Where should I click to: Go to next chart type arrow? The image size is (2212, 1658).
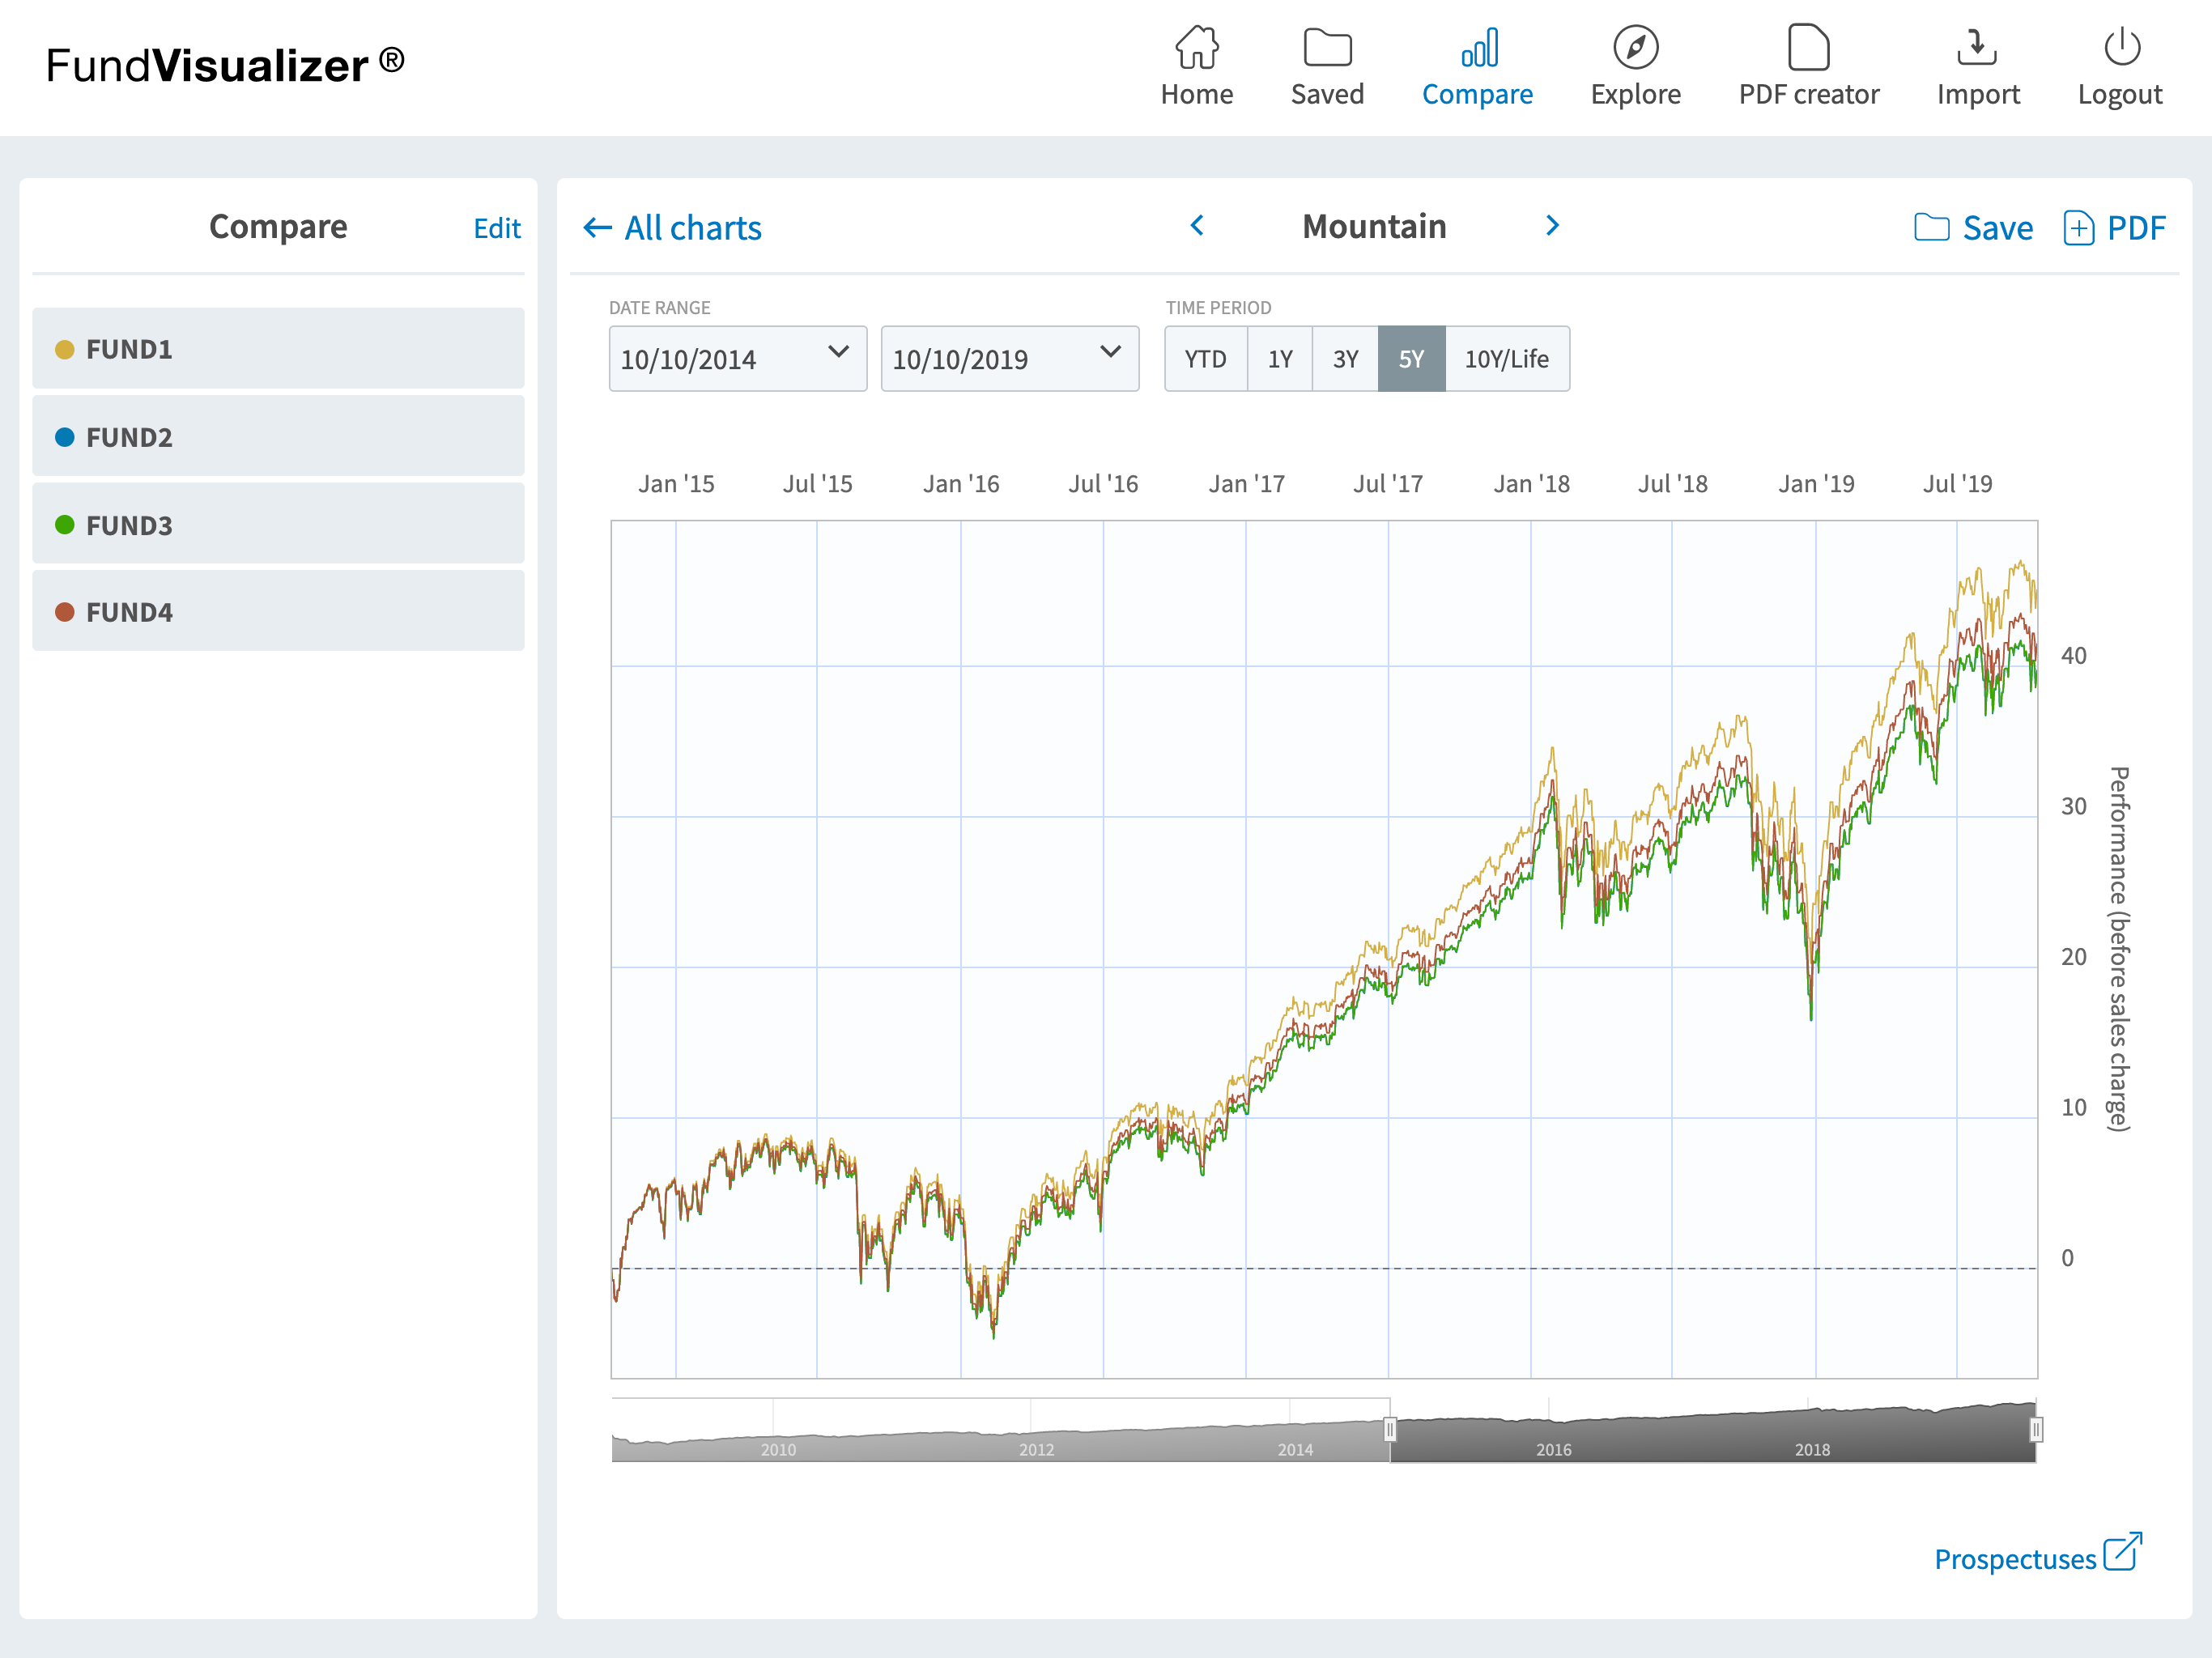coord(1552,226)
